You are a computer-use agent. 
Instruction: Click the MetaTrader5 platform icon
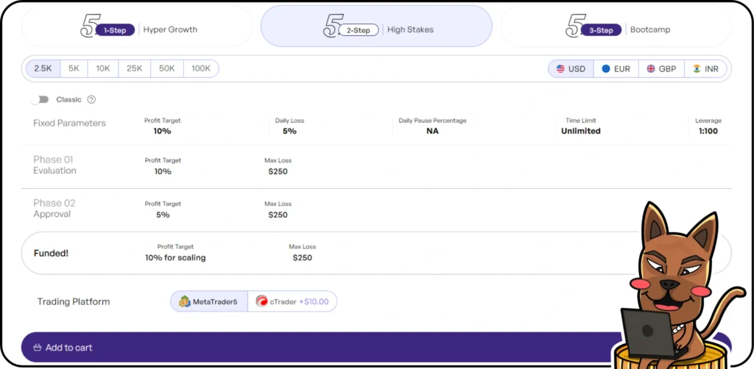click(x=185, y=301)
